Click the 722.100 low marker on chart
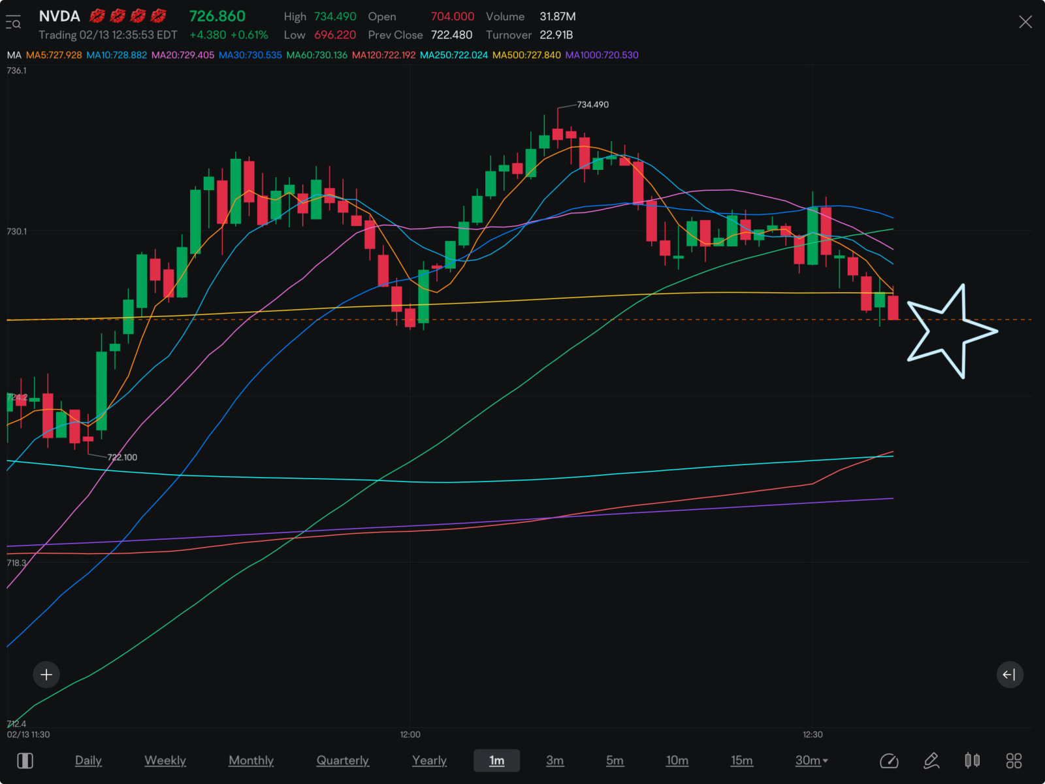Screen dimensions: 1045x784 [122, 457]
